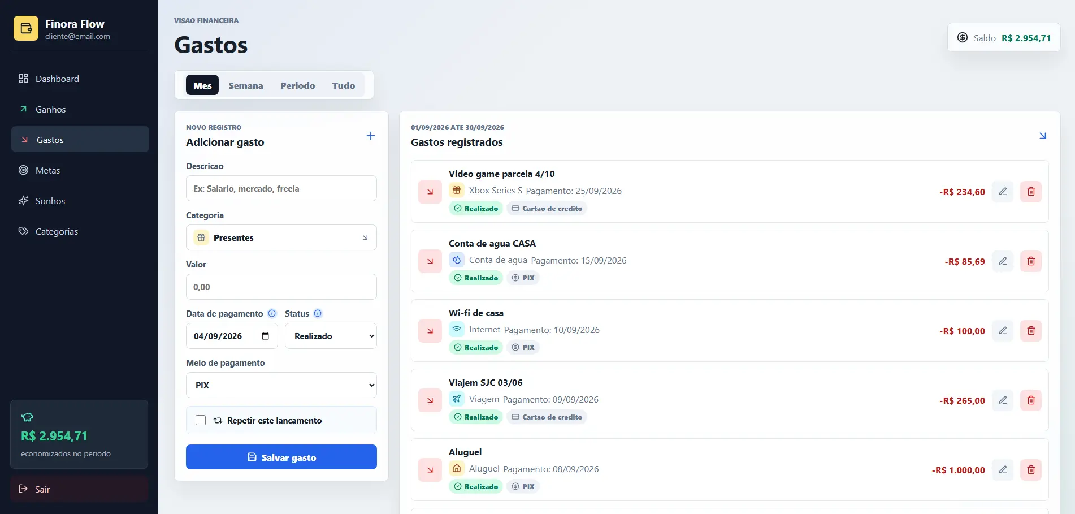Click the gift icon in Video game row
This screenshot has height=514, width=1075.
457,191
